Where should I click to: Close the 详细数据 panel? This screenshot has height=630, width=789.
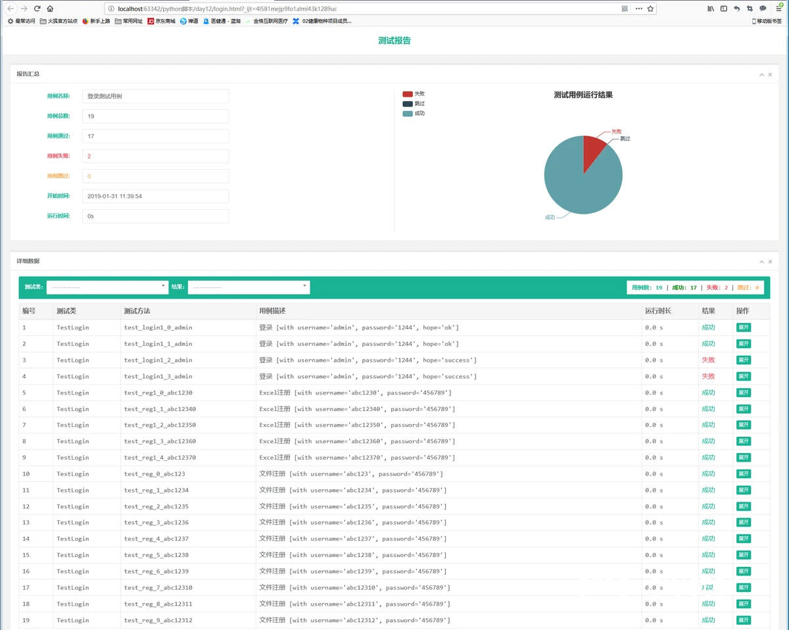770,262
